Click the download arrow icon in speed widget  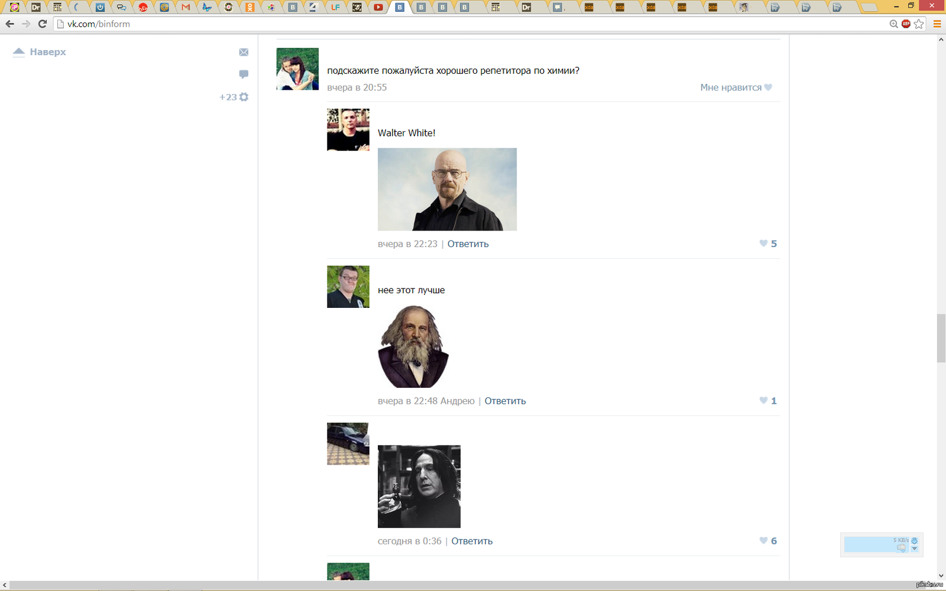(914, 541)
